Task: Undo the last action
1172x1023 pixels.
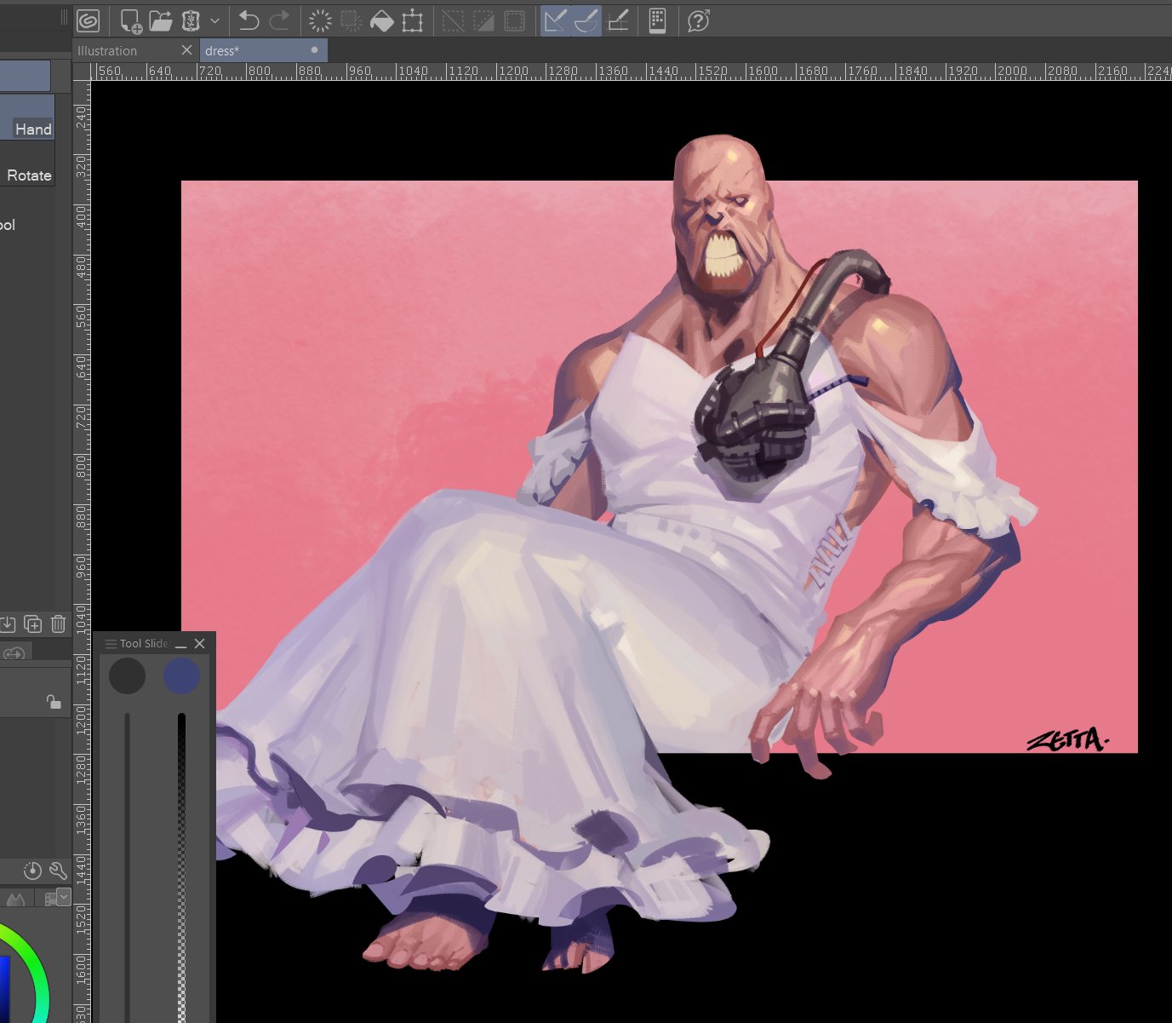Action: point(249,20)
